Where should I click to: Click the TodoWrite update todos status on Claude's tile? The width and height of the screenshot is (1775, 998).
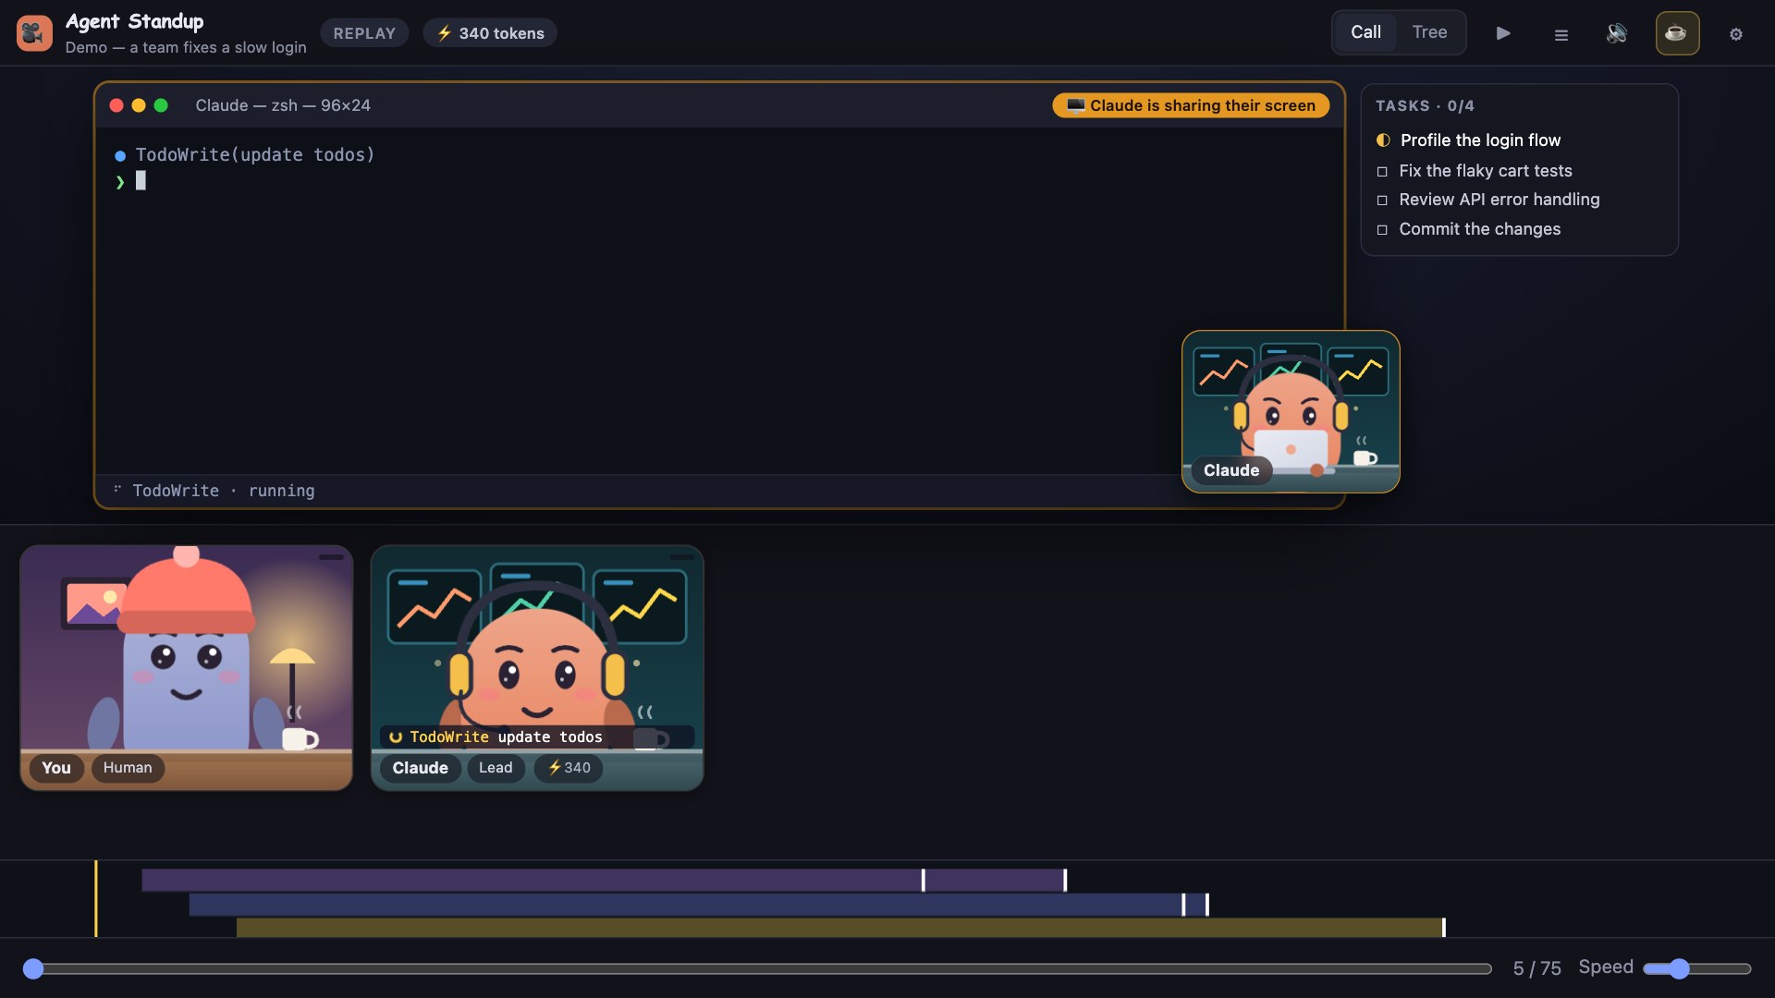tap(537, 736)
